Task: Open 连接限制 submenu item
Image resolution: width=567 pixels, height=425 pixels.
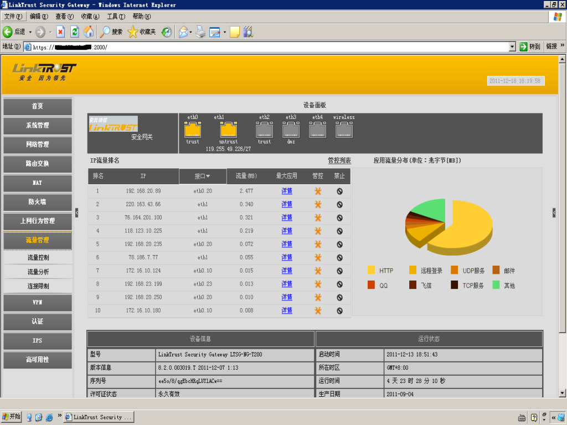Action: click(x=38, y=286)
